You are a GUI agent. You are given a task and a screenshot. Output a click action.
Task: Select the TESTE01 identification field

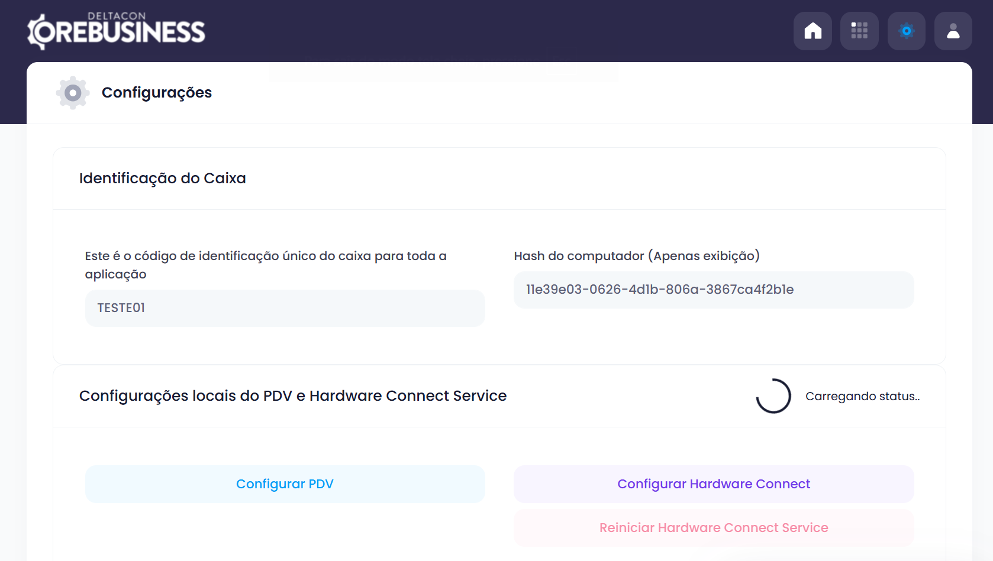[285, 308]
